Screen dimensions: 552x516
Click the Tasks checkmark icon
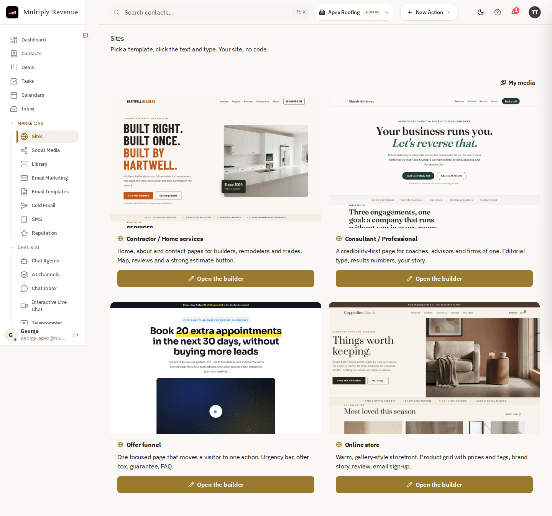[14, 81]
